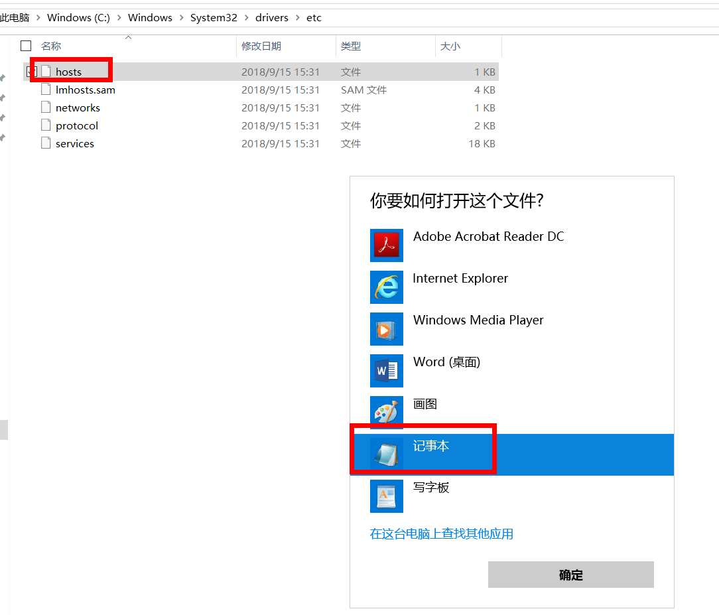Click the lmhosts.sam file icon

coord(46,90)
